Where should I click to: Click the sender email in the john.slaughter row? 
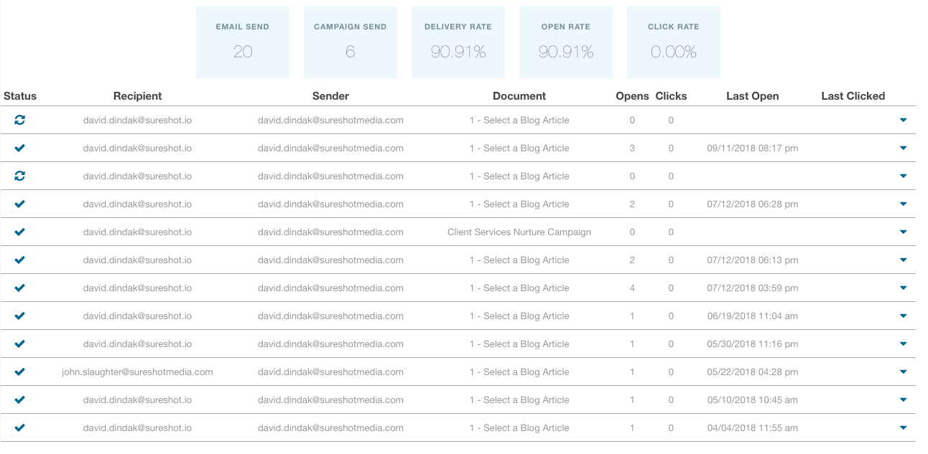tap(330, 372)
